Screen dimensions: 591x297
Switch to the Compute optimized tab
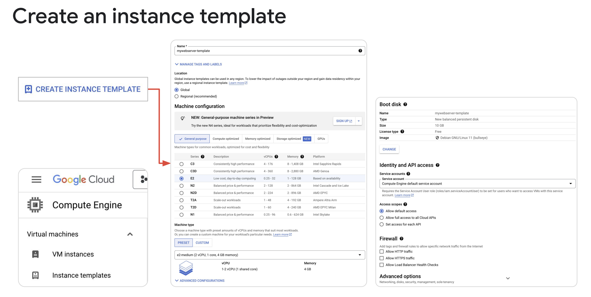pyautogui.click(x=226, y=139)
